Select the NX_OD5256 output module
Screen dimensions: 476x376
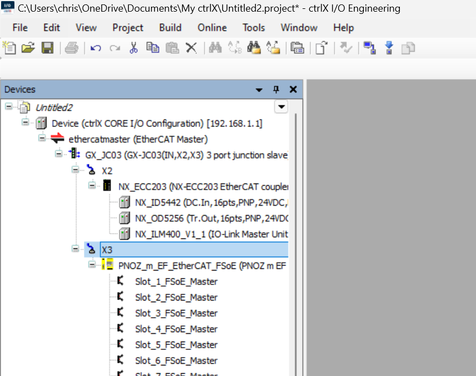pyautogui.click(x=212, y=219)
